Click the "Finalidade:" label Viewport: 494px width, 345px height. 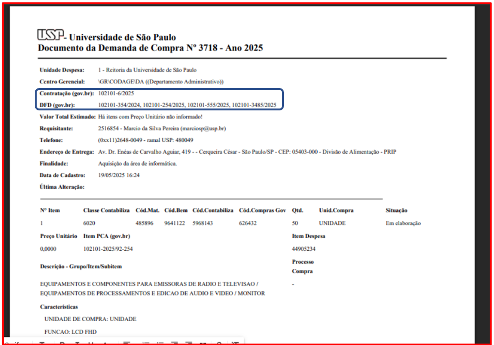[53, 163]
